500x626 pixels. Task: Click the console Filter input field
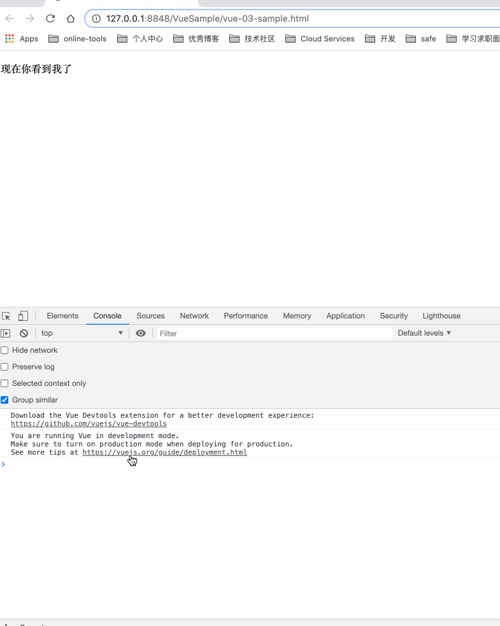[x=275, y=333]
